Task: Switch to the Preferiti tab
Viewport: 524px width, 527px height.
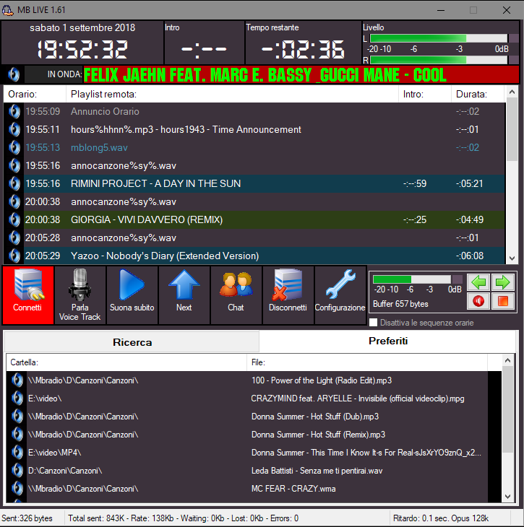Action: 387,341
